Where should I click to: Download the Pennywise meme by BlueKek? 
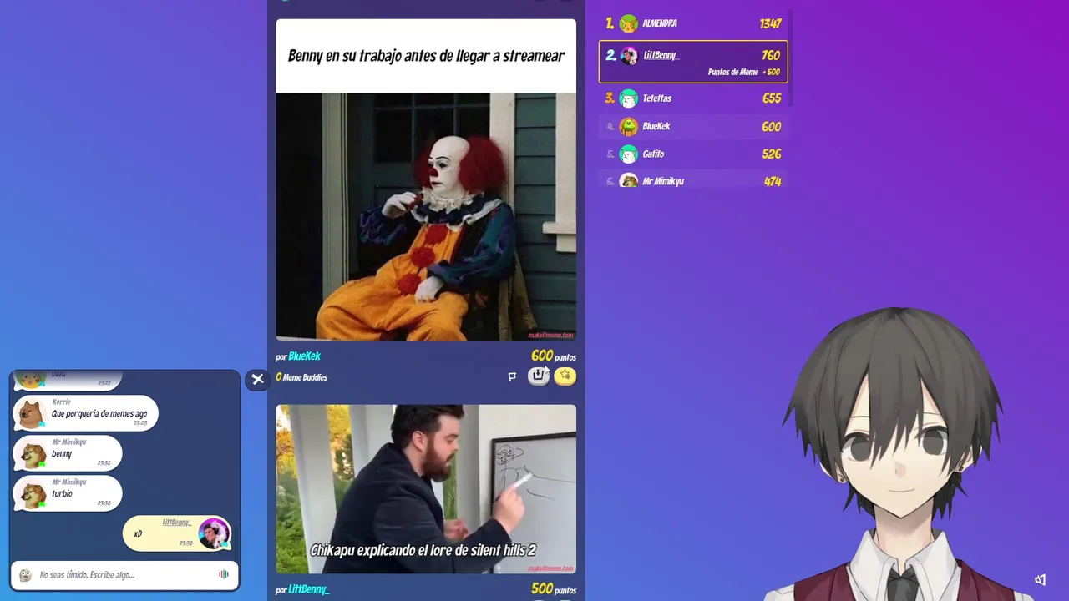coord(539,376)
